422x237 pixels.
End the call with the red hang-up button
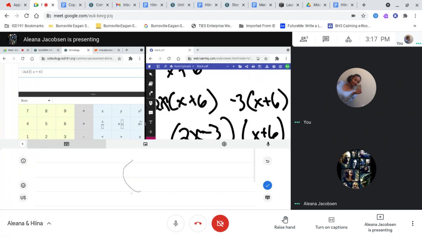[x=198, y=224]
